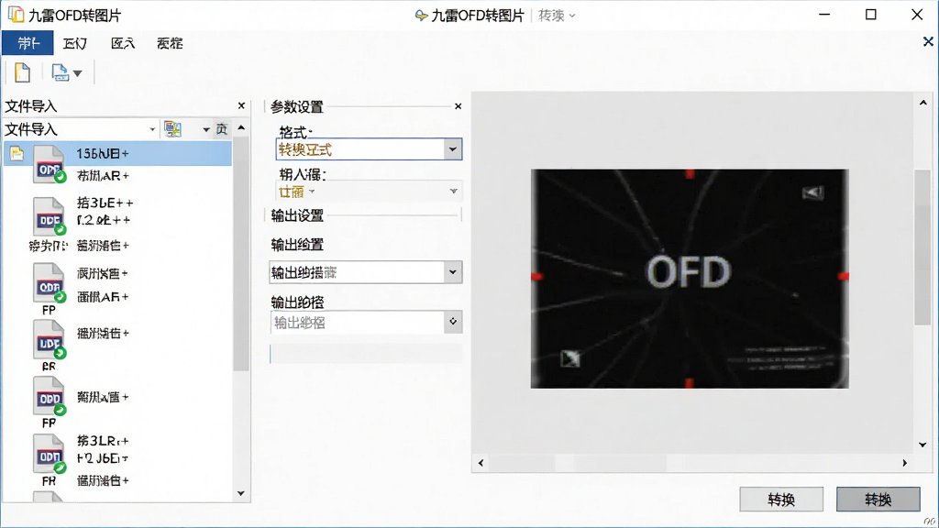The image size is (939, 528).
Task: Click the preview horizontal scrollbar right arrow
Action: click(x=904, y=463)
